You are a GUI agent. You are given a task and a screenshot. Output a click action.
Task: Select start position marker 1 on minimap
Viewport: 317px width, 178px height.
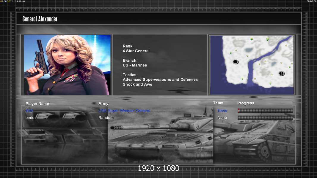click(281, 73)
